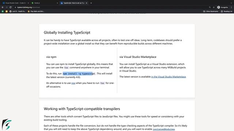
Task: Close the Visual Studio Code tab
Action: [x=28, y=3]
